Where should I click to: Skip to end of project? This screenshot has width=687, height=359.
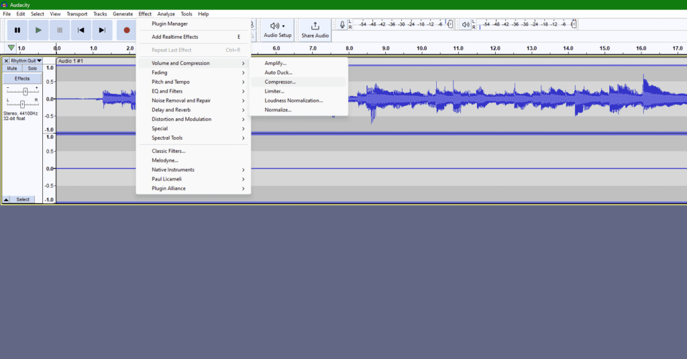point(102,30)
